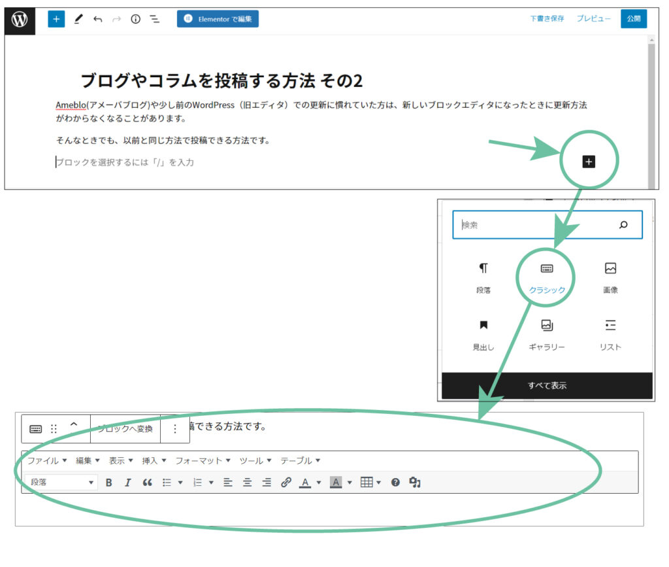Open the list view outline icon

(155, 20)
